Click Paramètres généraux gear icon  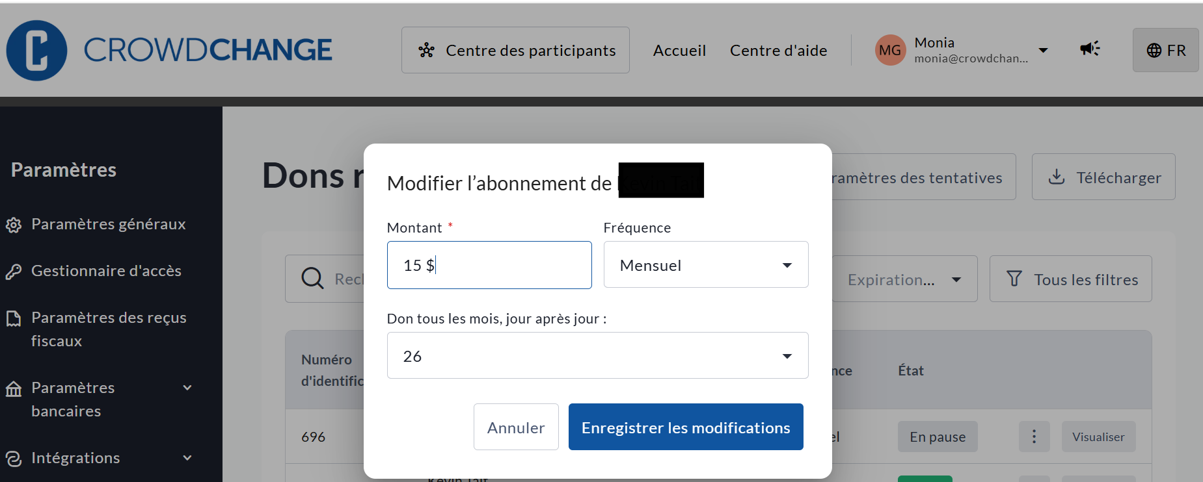(x=14, y=225)
